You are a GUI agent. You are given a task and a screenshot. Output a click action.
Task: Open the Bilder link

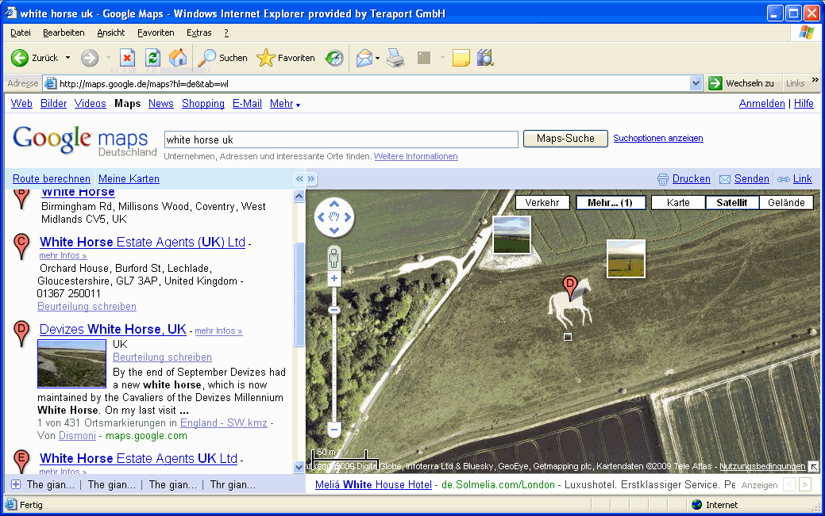[x=54, y=104]
